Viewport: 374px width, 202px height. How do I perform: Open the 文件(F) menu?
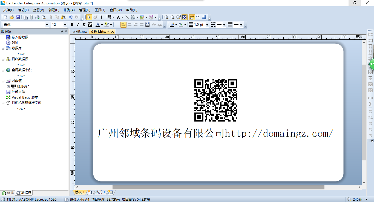click(8, 10)
